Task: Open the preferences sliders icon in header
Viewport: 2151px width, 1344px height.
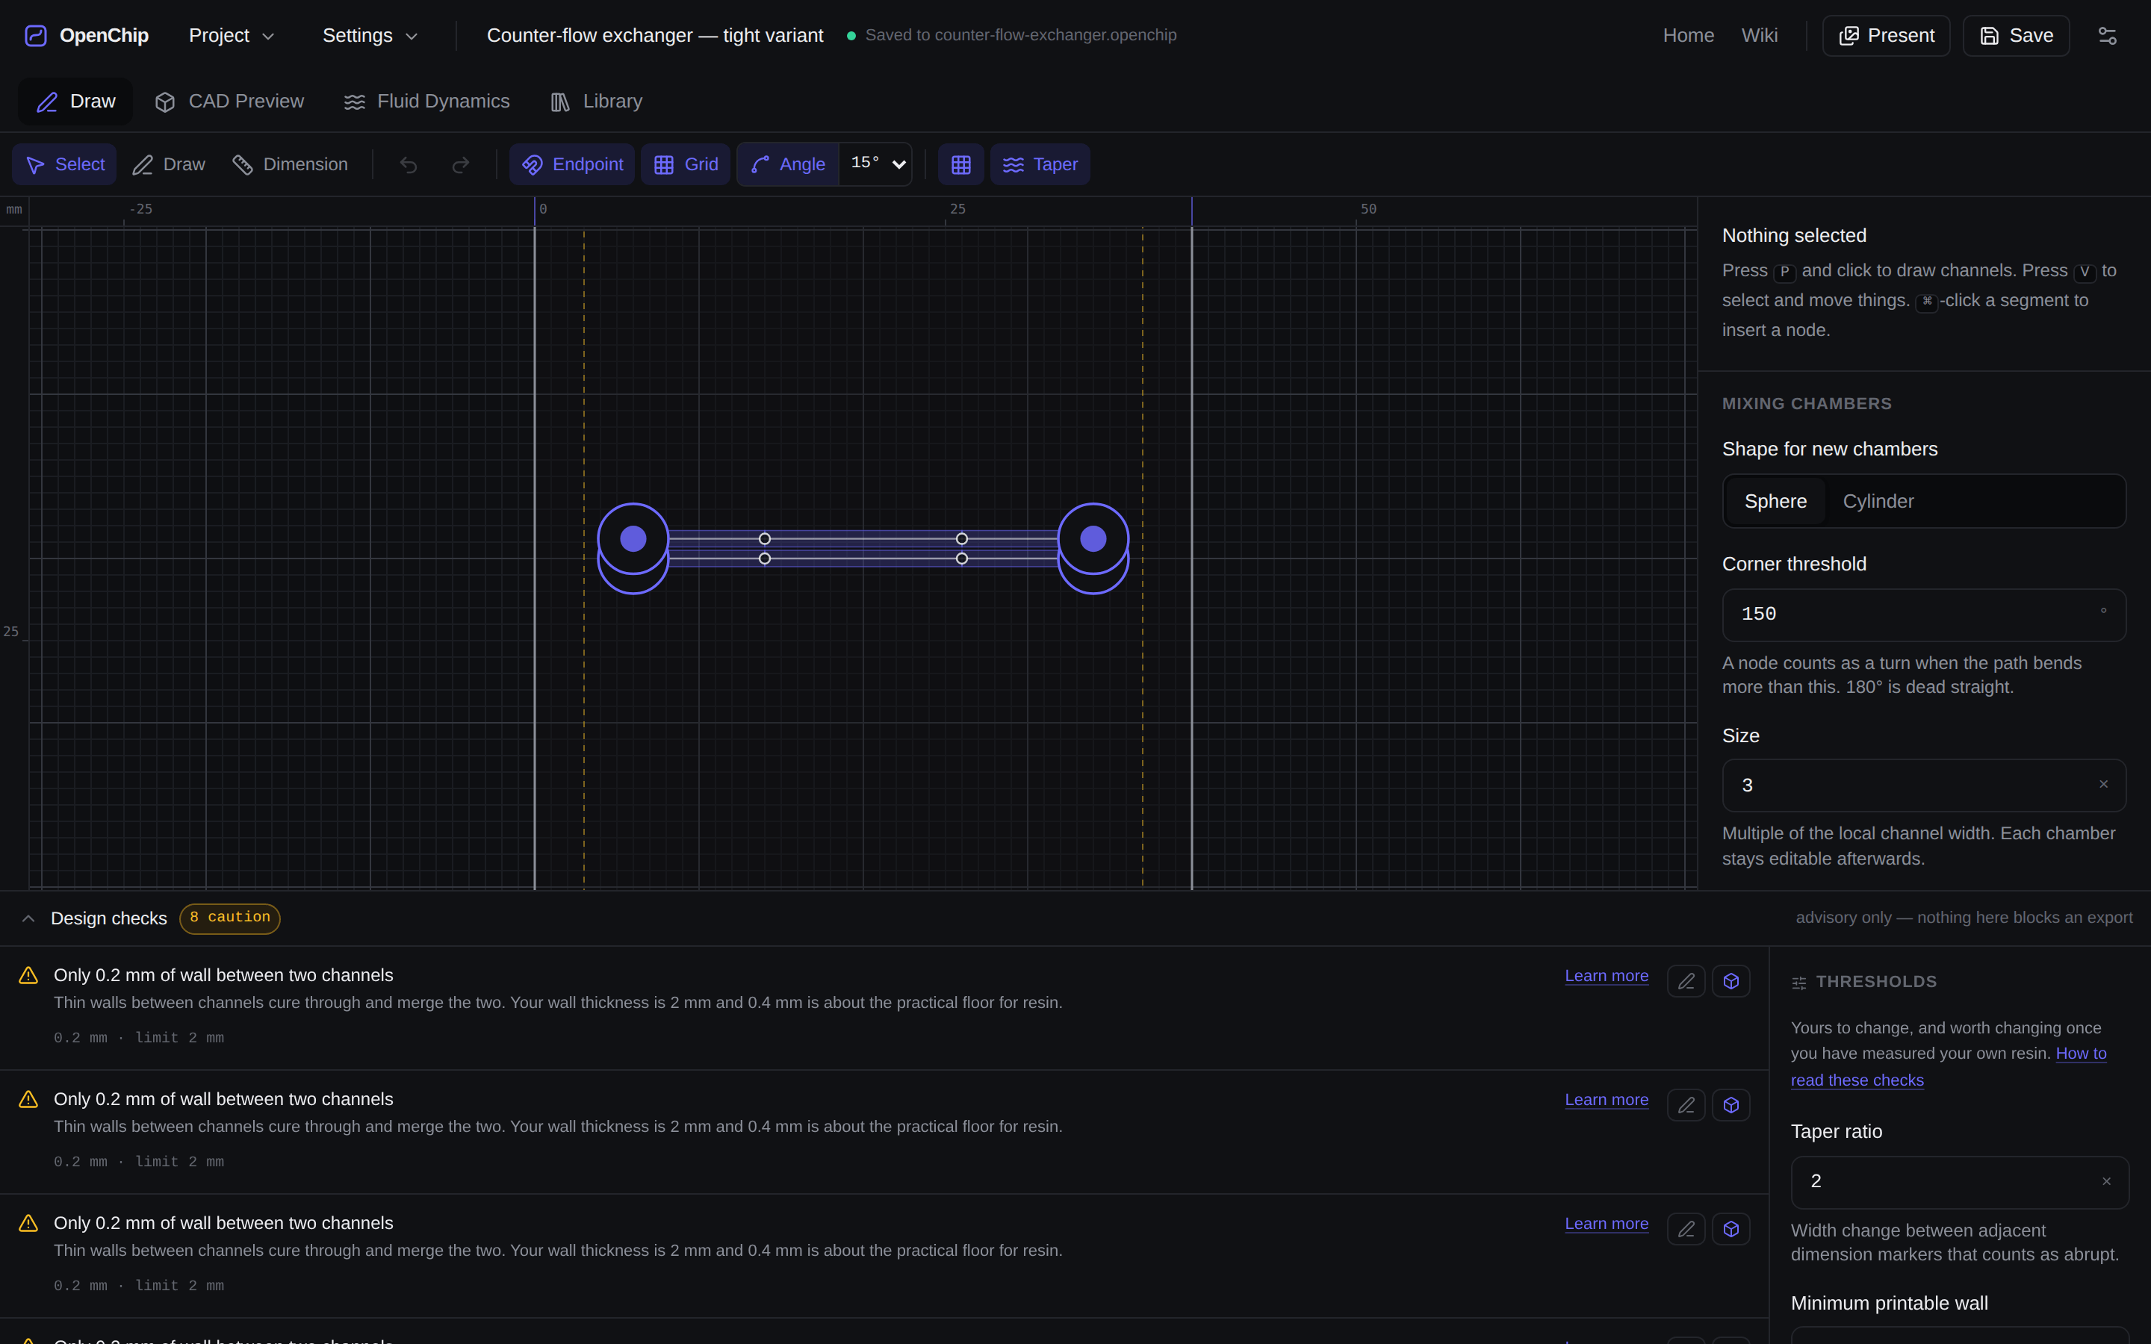Action: 2108,36
